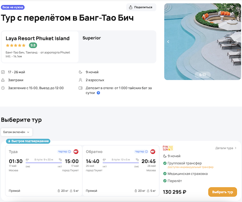Click the Виза не нужна badge
The image size is (242, 202).
click(x=13, y=7)
